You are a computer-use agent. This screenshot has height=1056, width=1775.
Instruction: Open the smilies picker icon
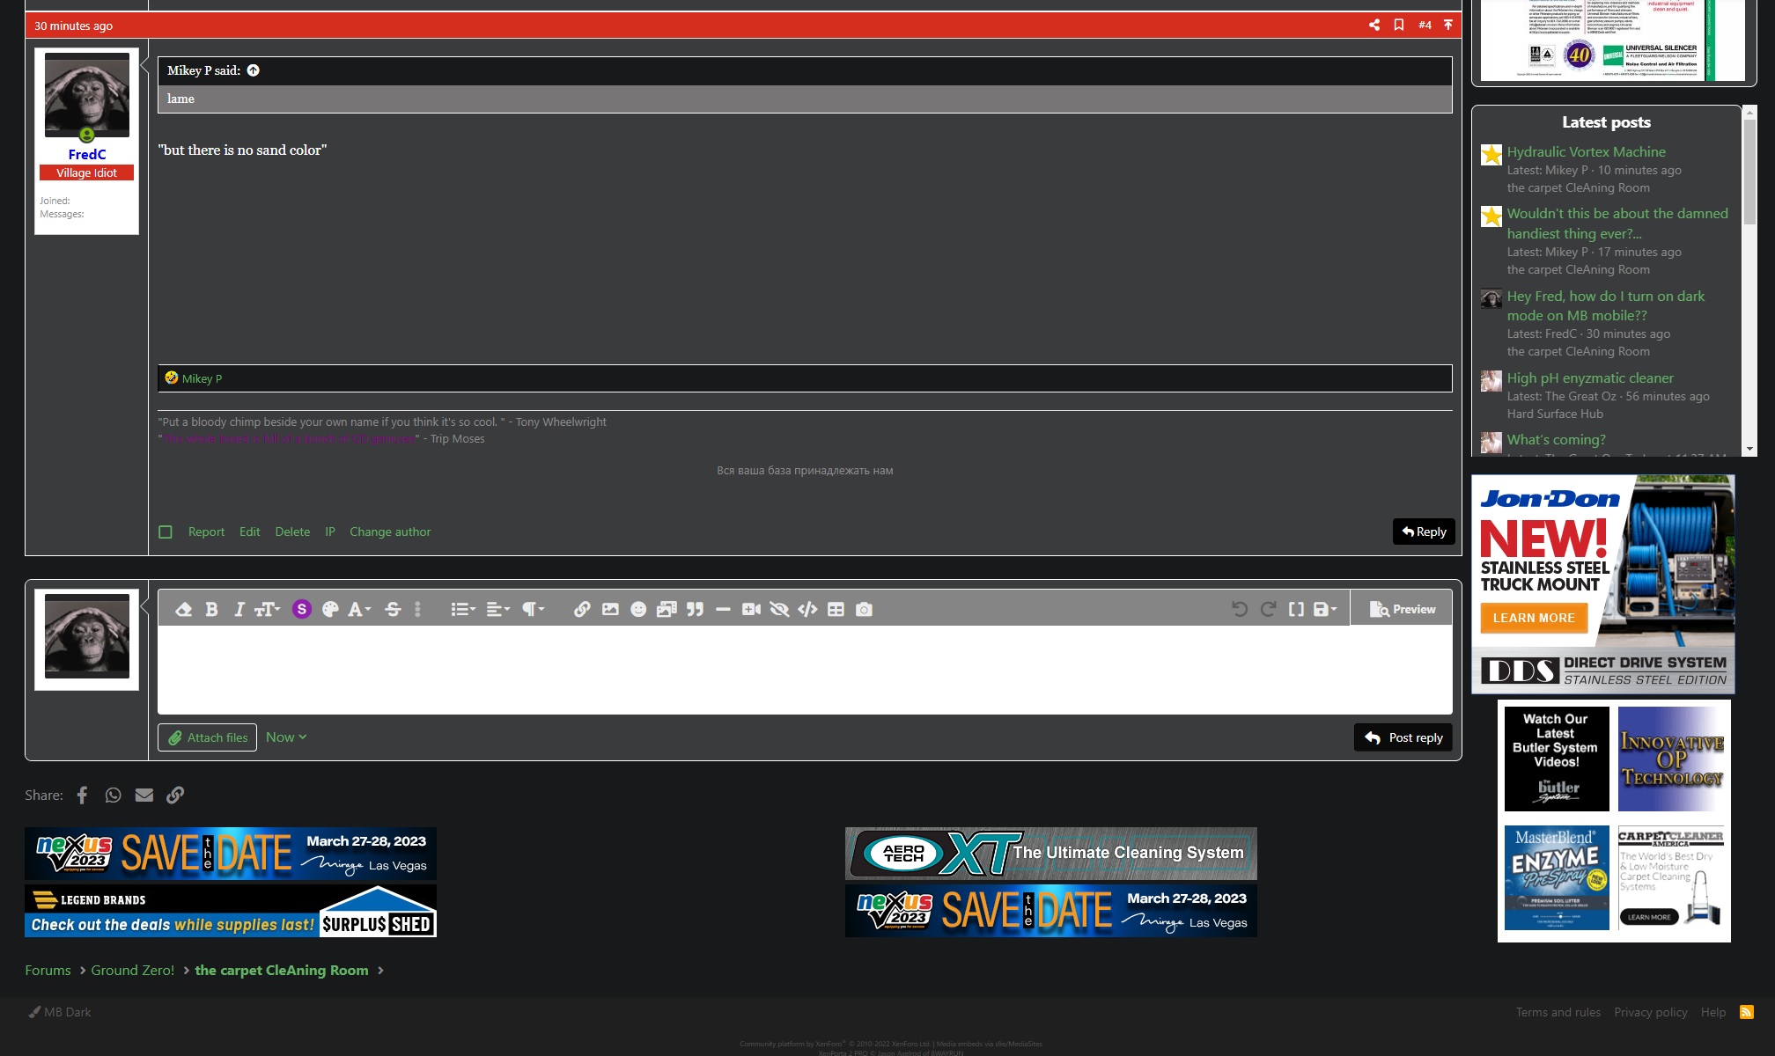[638, 609]
